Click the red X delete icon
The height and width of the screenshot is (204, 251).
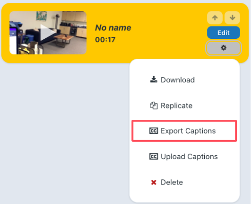(x=154, y=182)
